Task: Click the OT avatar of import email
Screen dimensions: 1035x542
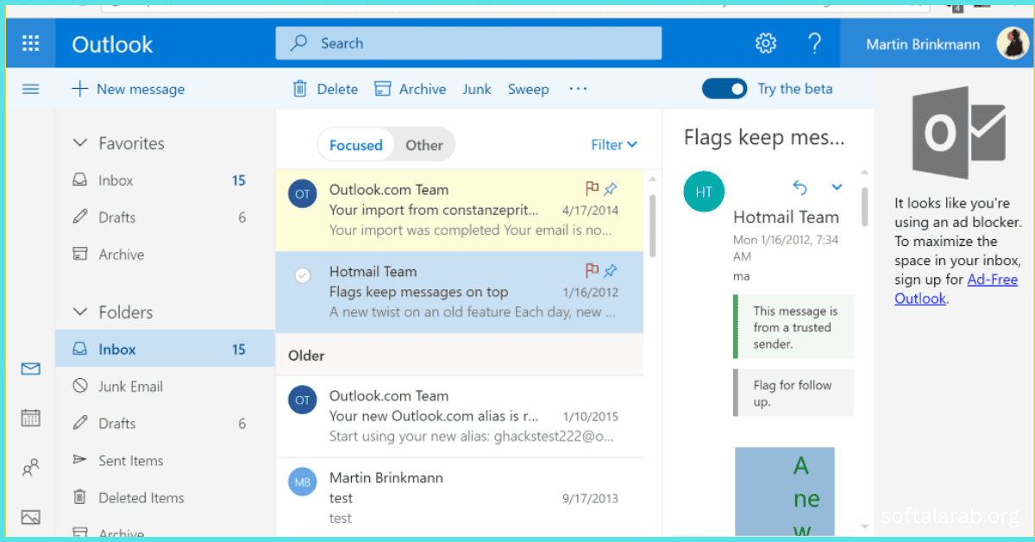Action: click(302, 194)
